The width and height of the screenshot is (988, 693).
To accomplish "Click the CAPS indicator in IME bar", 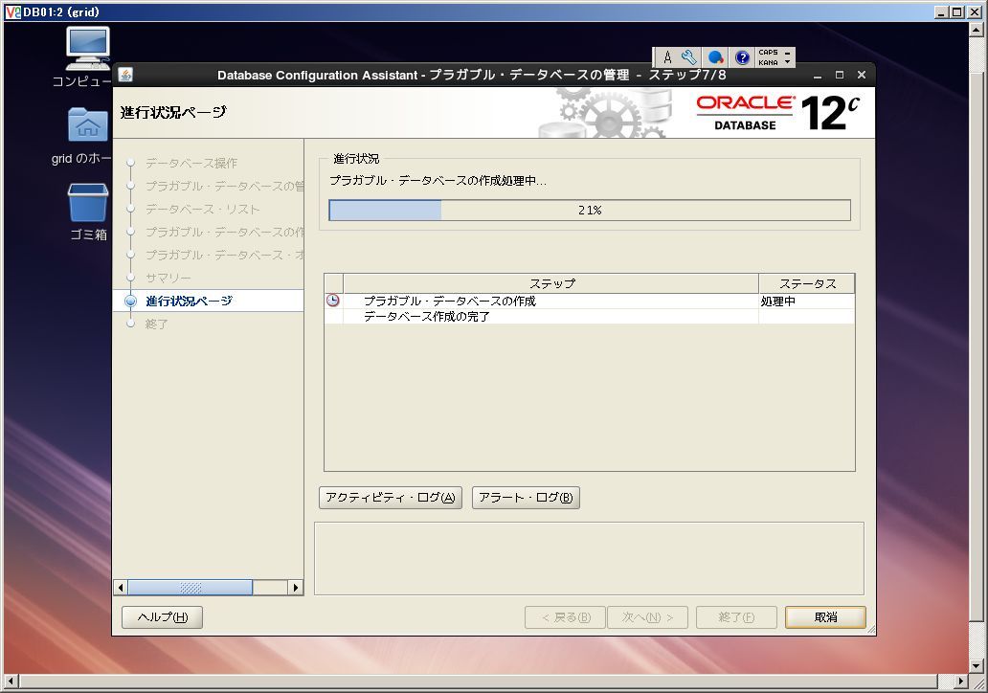I will (x=768, y=53).
